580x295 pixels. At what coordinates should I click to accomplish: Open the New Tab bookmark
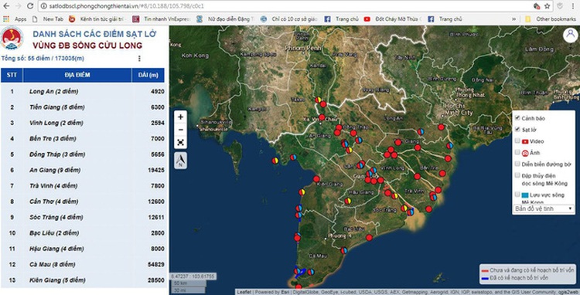[x=49, y=19]
